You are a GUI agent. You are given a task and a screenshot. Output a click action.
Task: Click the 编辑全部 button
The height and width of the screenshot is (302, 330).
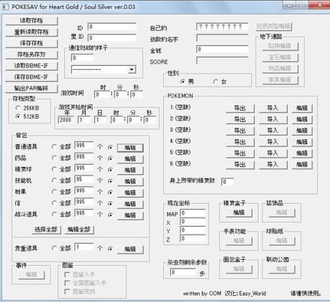click(x=79, y=229)
